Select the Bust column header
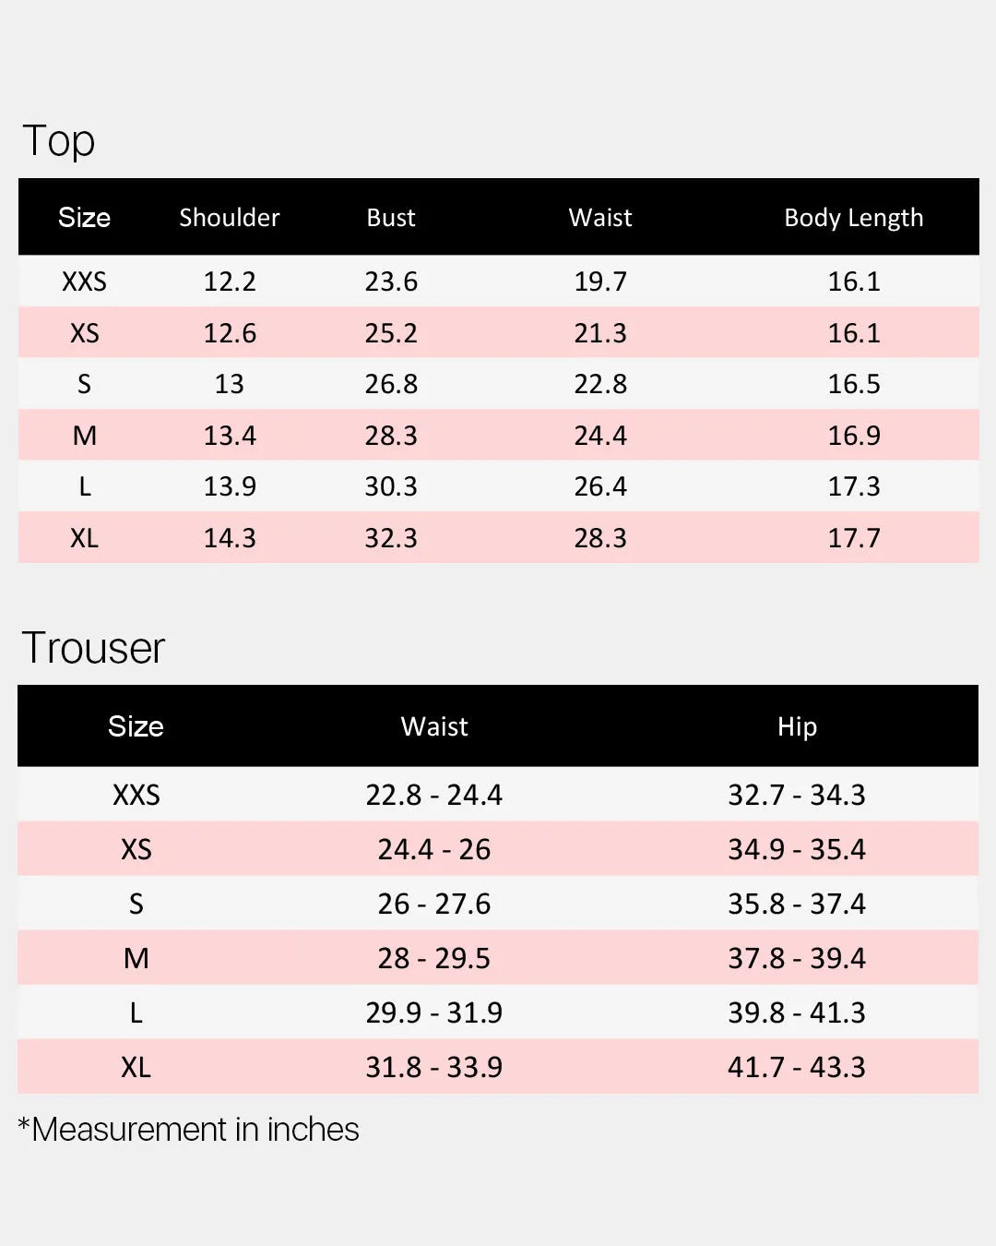The image size is (996, 1246). tap(391, 218)
